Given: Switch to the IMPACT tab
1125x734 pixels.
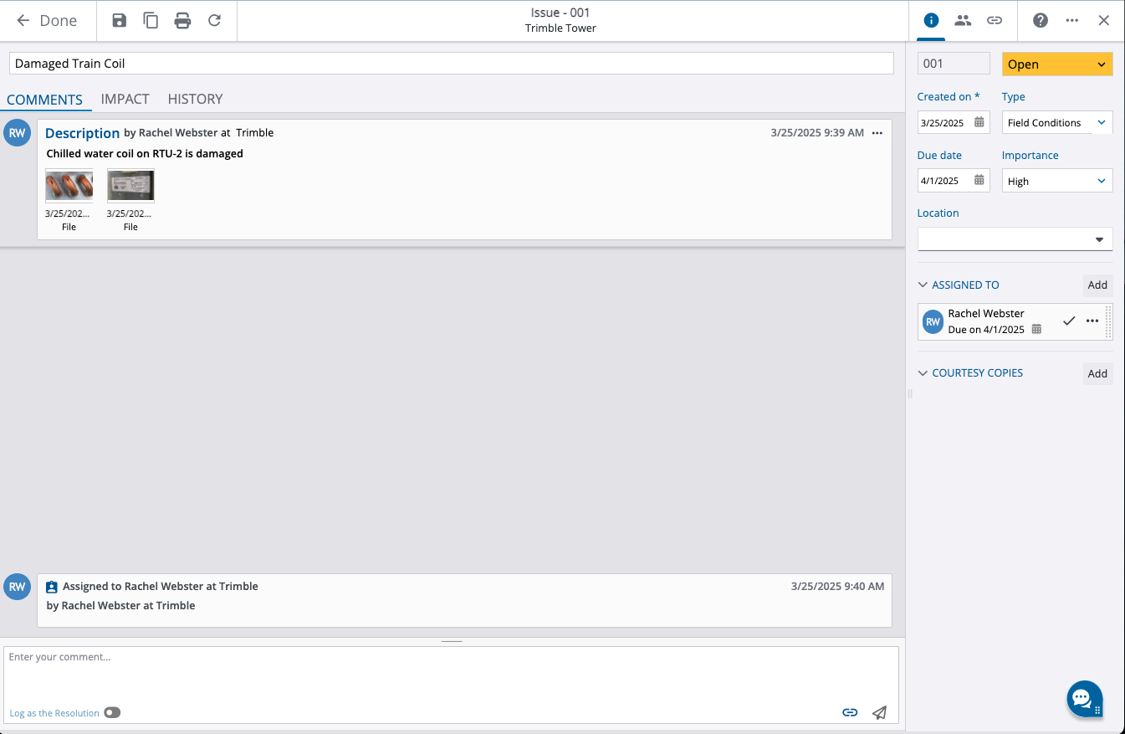Looking at the screenshot, I should (x=125, y=99).
